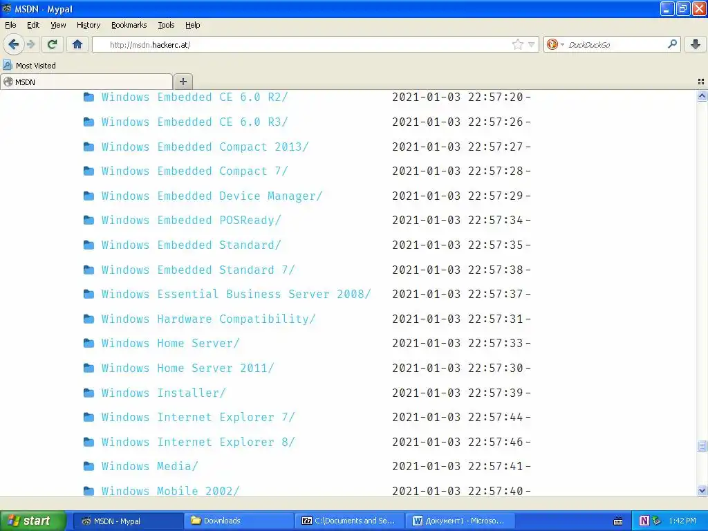Open the Bookmarks menu

tap(129, 25)
